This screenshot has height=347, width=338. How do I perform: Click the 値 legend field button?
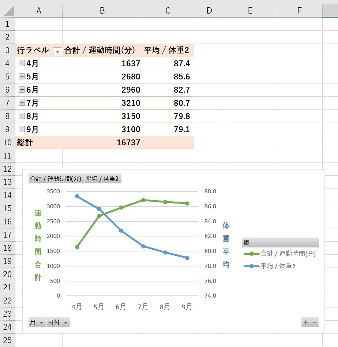pos(280,243)
